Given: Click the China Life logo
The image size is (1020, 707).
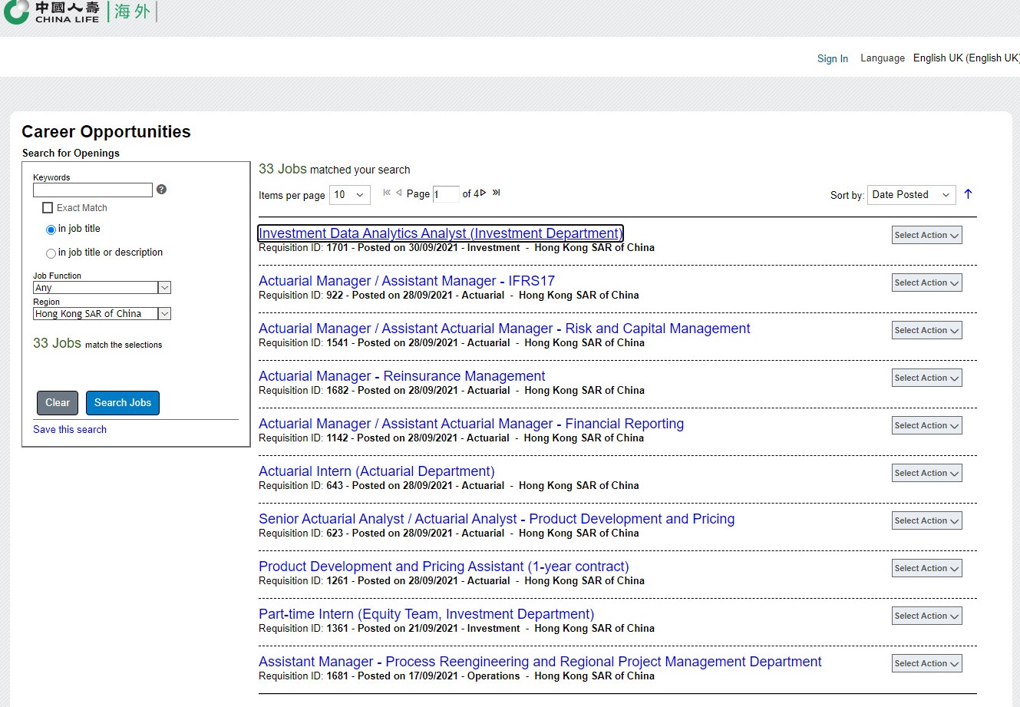Looking at the screenshot, I should coord(52,12).
